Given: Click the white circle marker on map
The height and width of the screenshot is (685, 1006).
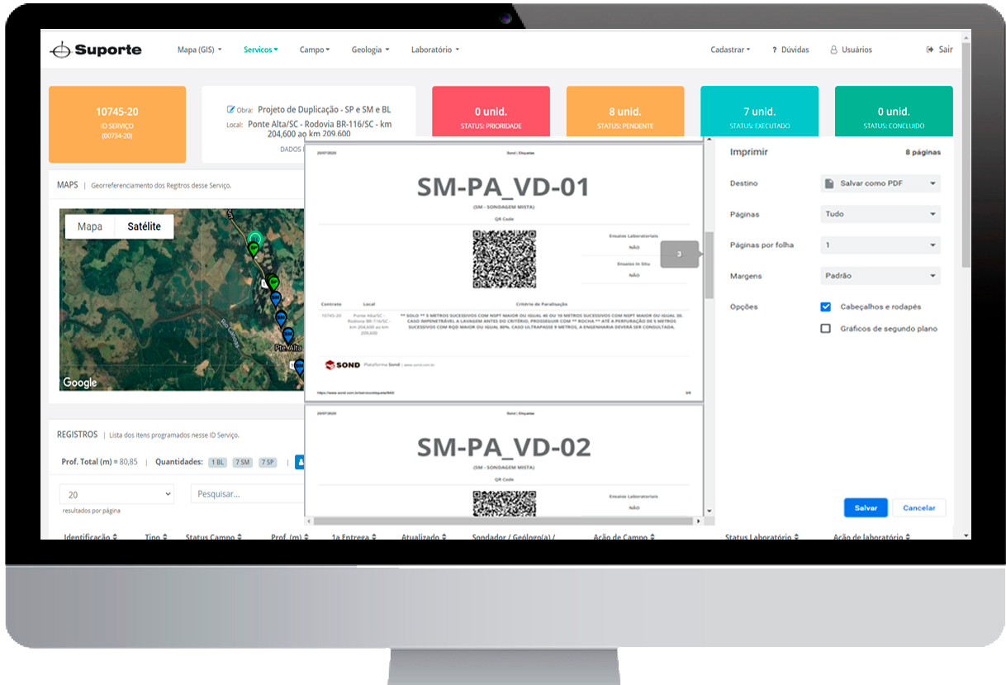Looking at the screenshot, I should point(254,239).
